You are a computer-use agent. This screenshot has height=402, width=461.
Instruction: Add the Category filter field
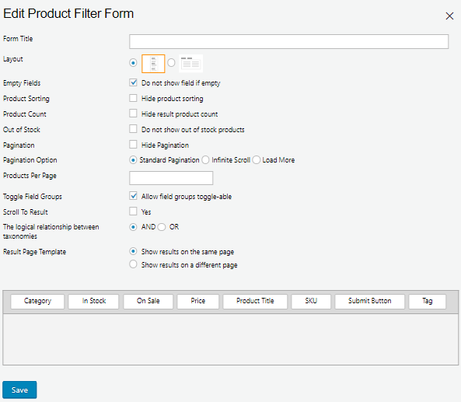point(37,302)
